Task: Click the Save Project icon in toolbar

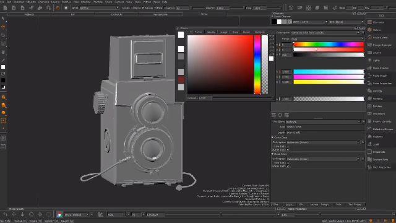Action: 22,8
